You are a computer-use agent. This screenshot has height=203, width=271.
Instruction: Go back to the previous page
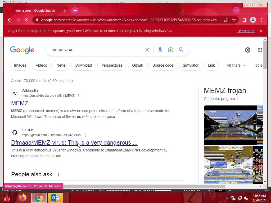[x=10, y=20]
